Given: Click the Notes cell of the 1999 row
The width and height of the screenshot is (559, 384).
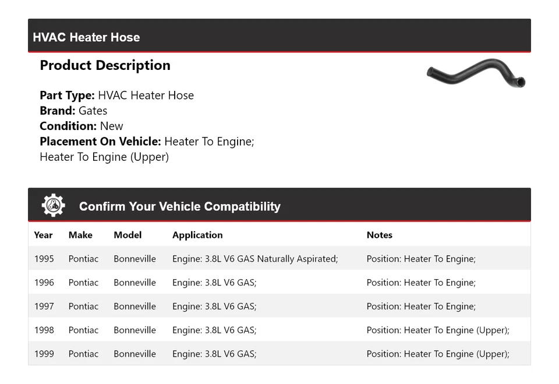Looking at the screenshot, I should (437, 354).
